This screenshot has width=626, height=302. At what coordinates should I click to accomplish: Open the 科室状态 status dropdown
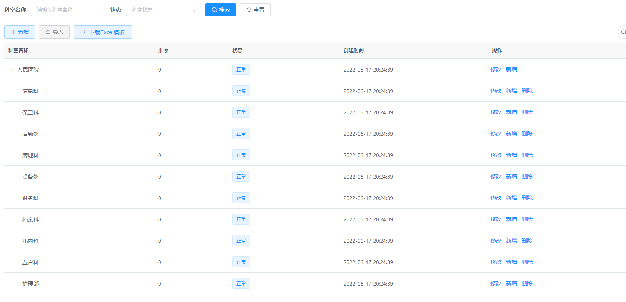(x=164, y=10)
